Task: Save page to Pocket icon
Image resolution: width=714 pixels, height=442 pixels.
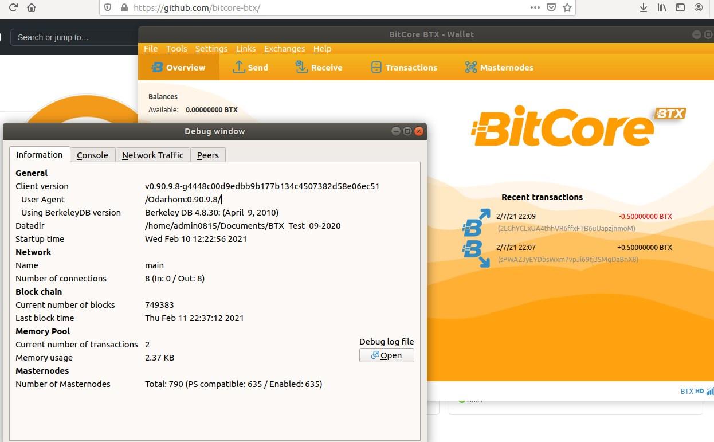Action: [x=551, y=8]
